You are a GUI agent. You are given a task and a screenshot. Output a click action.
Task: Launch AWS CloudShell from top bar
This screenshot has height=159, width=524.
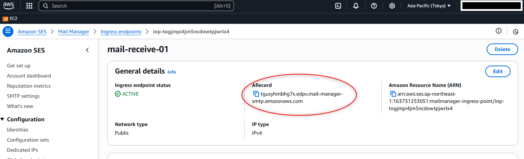click(338, 6)
